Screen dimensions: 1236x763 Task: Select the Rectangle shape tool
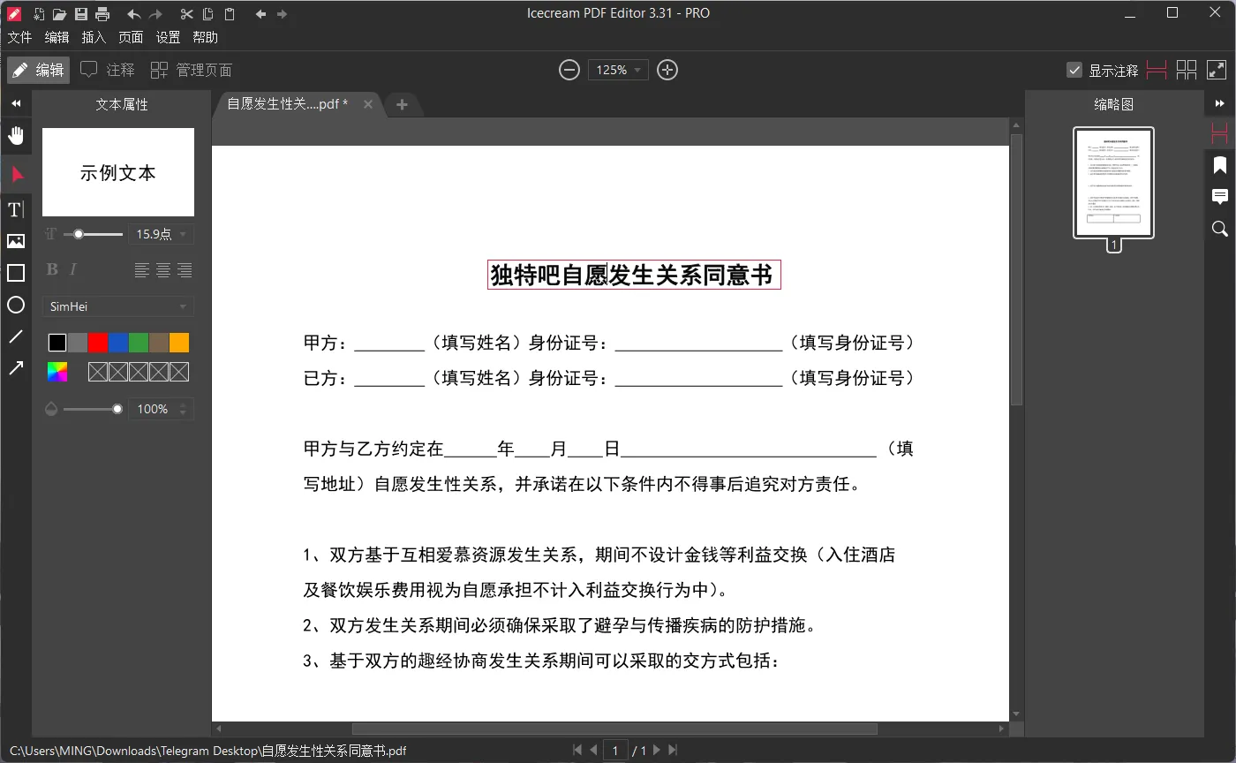tap(16, 273)
